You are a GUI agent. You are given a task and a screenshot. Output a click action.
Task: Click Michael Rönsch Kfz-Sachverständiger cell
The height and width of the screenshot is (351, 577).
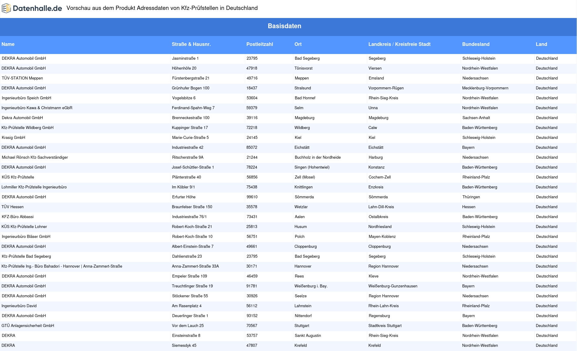click(35, 157)
